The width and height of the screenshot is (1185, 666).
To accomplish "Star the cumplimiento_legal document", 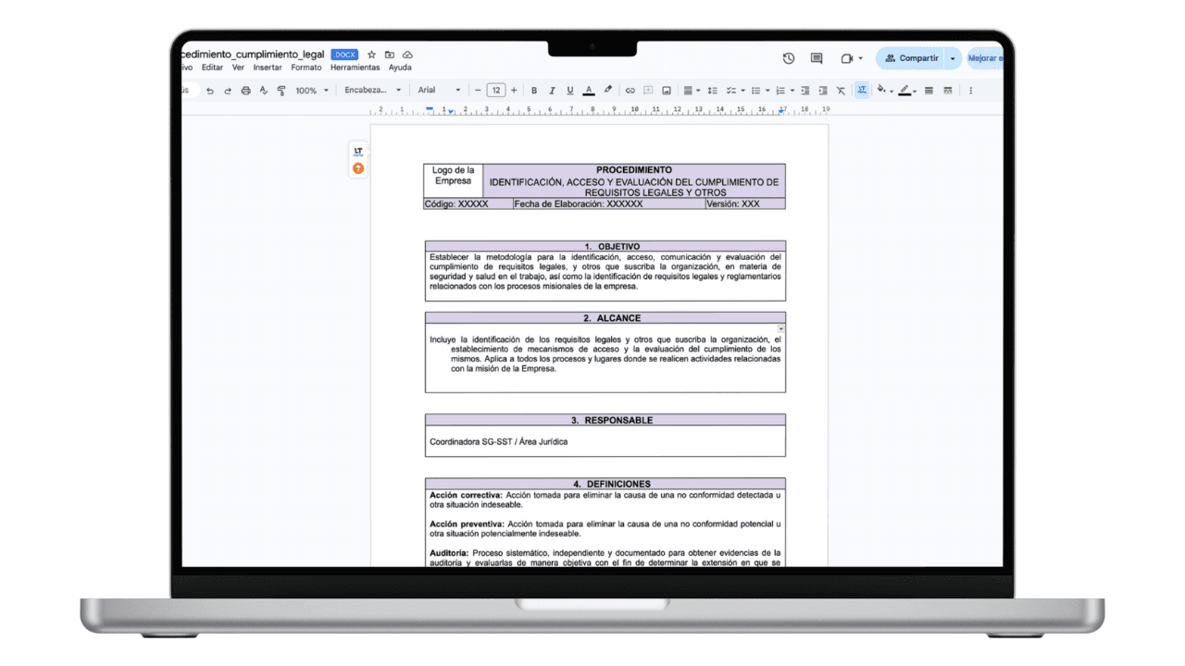I will point(371,55).
